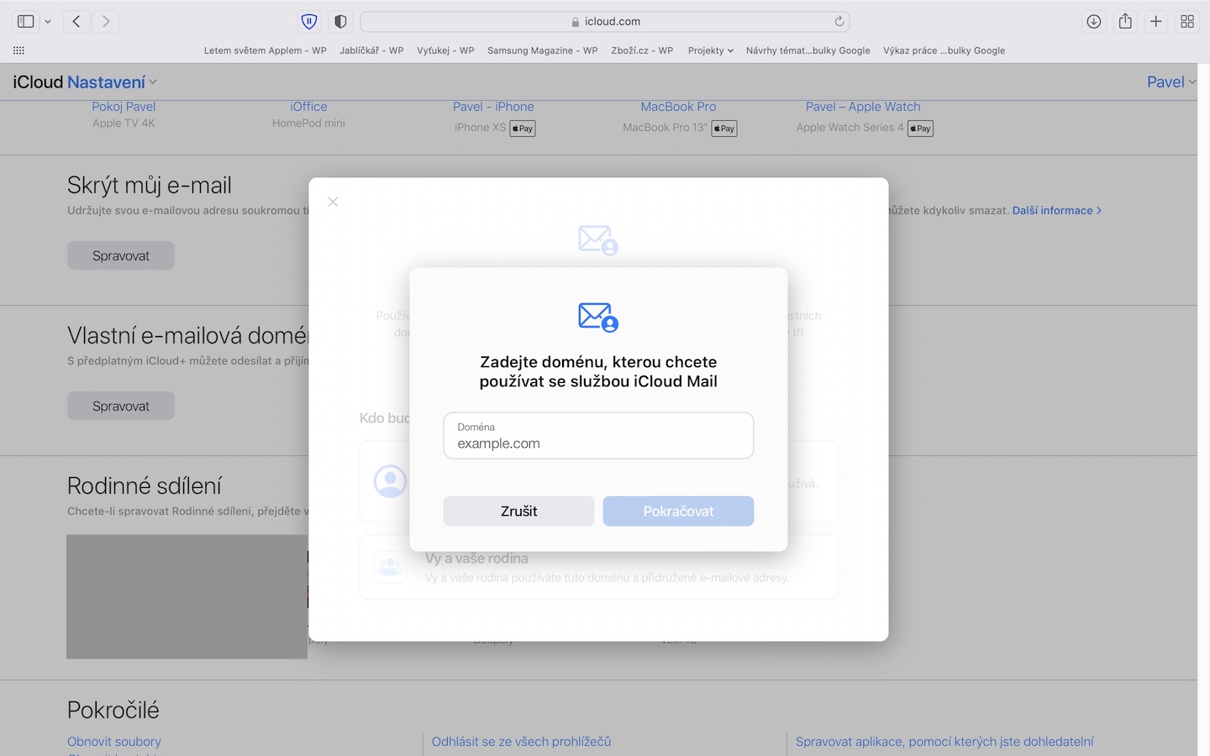This screenshot has height=756, width=1210.
Task: Show Safari downloads
Action: [1094, 22]
